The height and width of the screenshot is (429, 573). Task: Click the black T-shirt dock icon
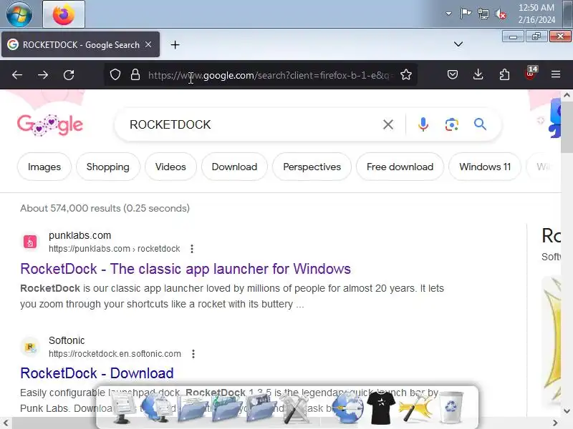(x=381, y=408)
